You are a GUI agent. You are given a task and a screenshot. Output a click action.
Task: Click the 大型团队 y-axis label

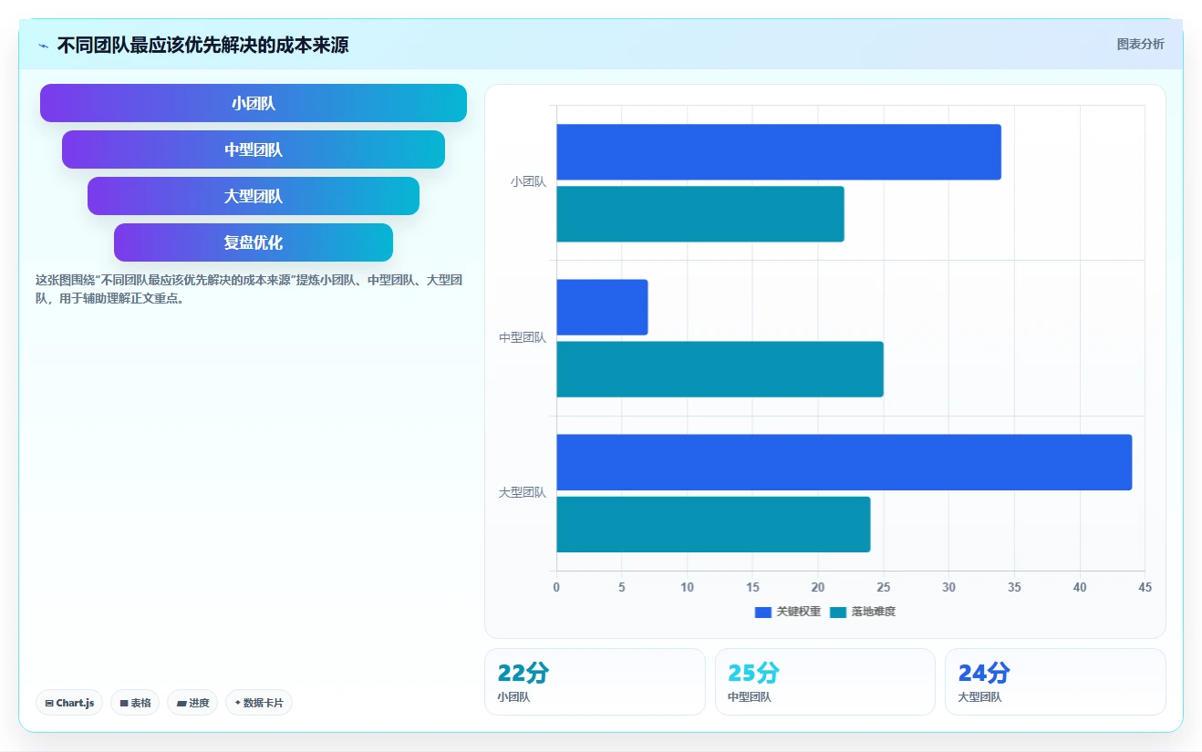pos(523,492)
